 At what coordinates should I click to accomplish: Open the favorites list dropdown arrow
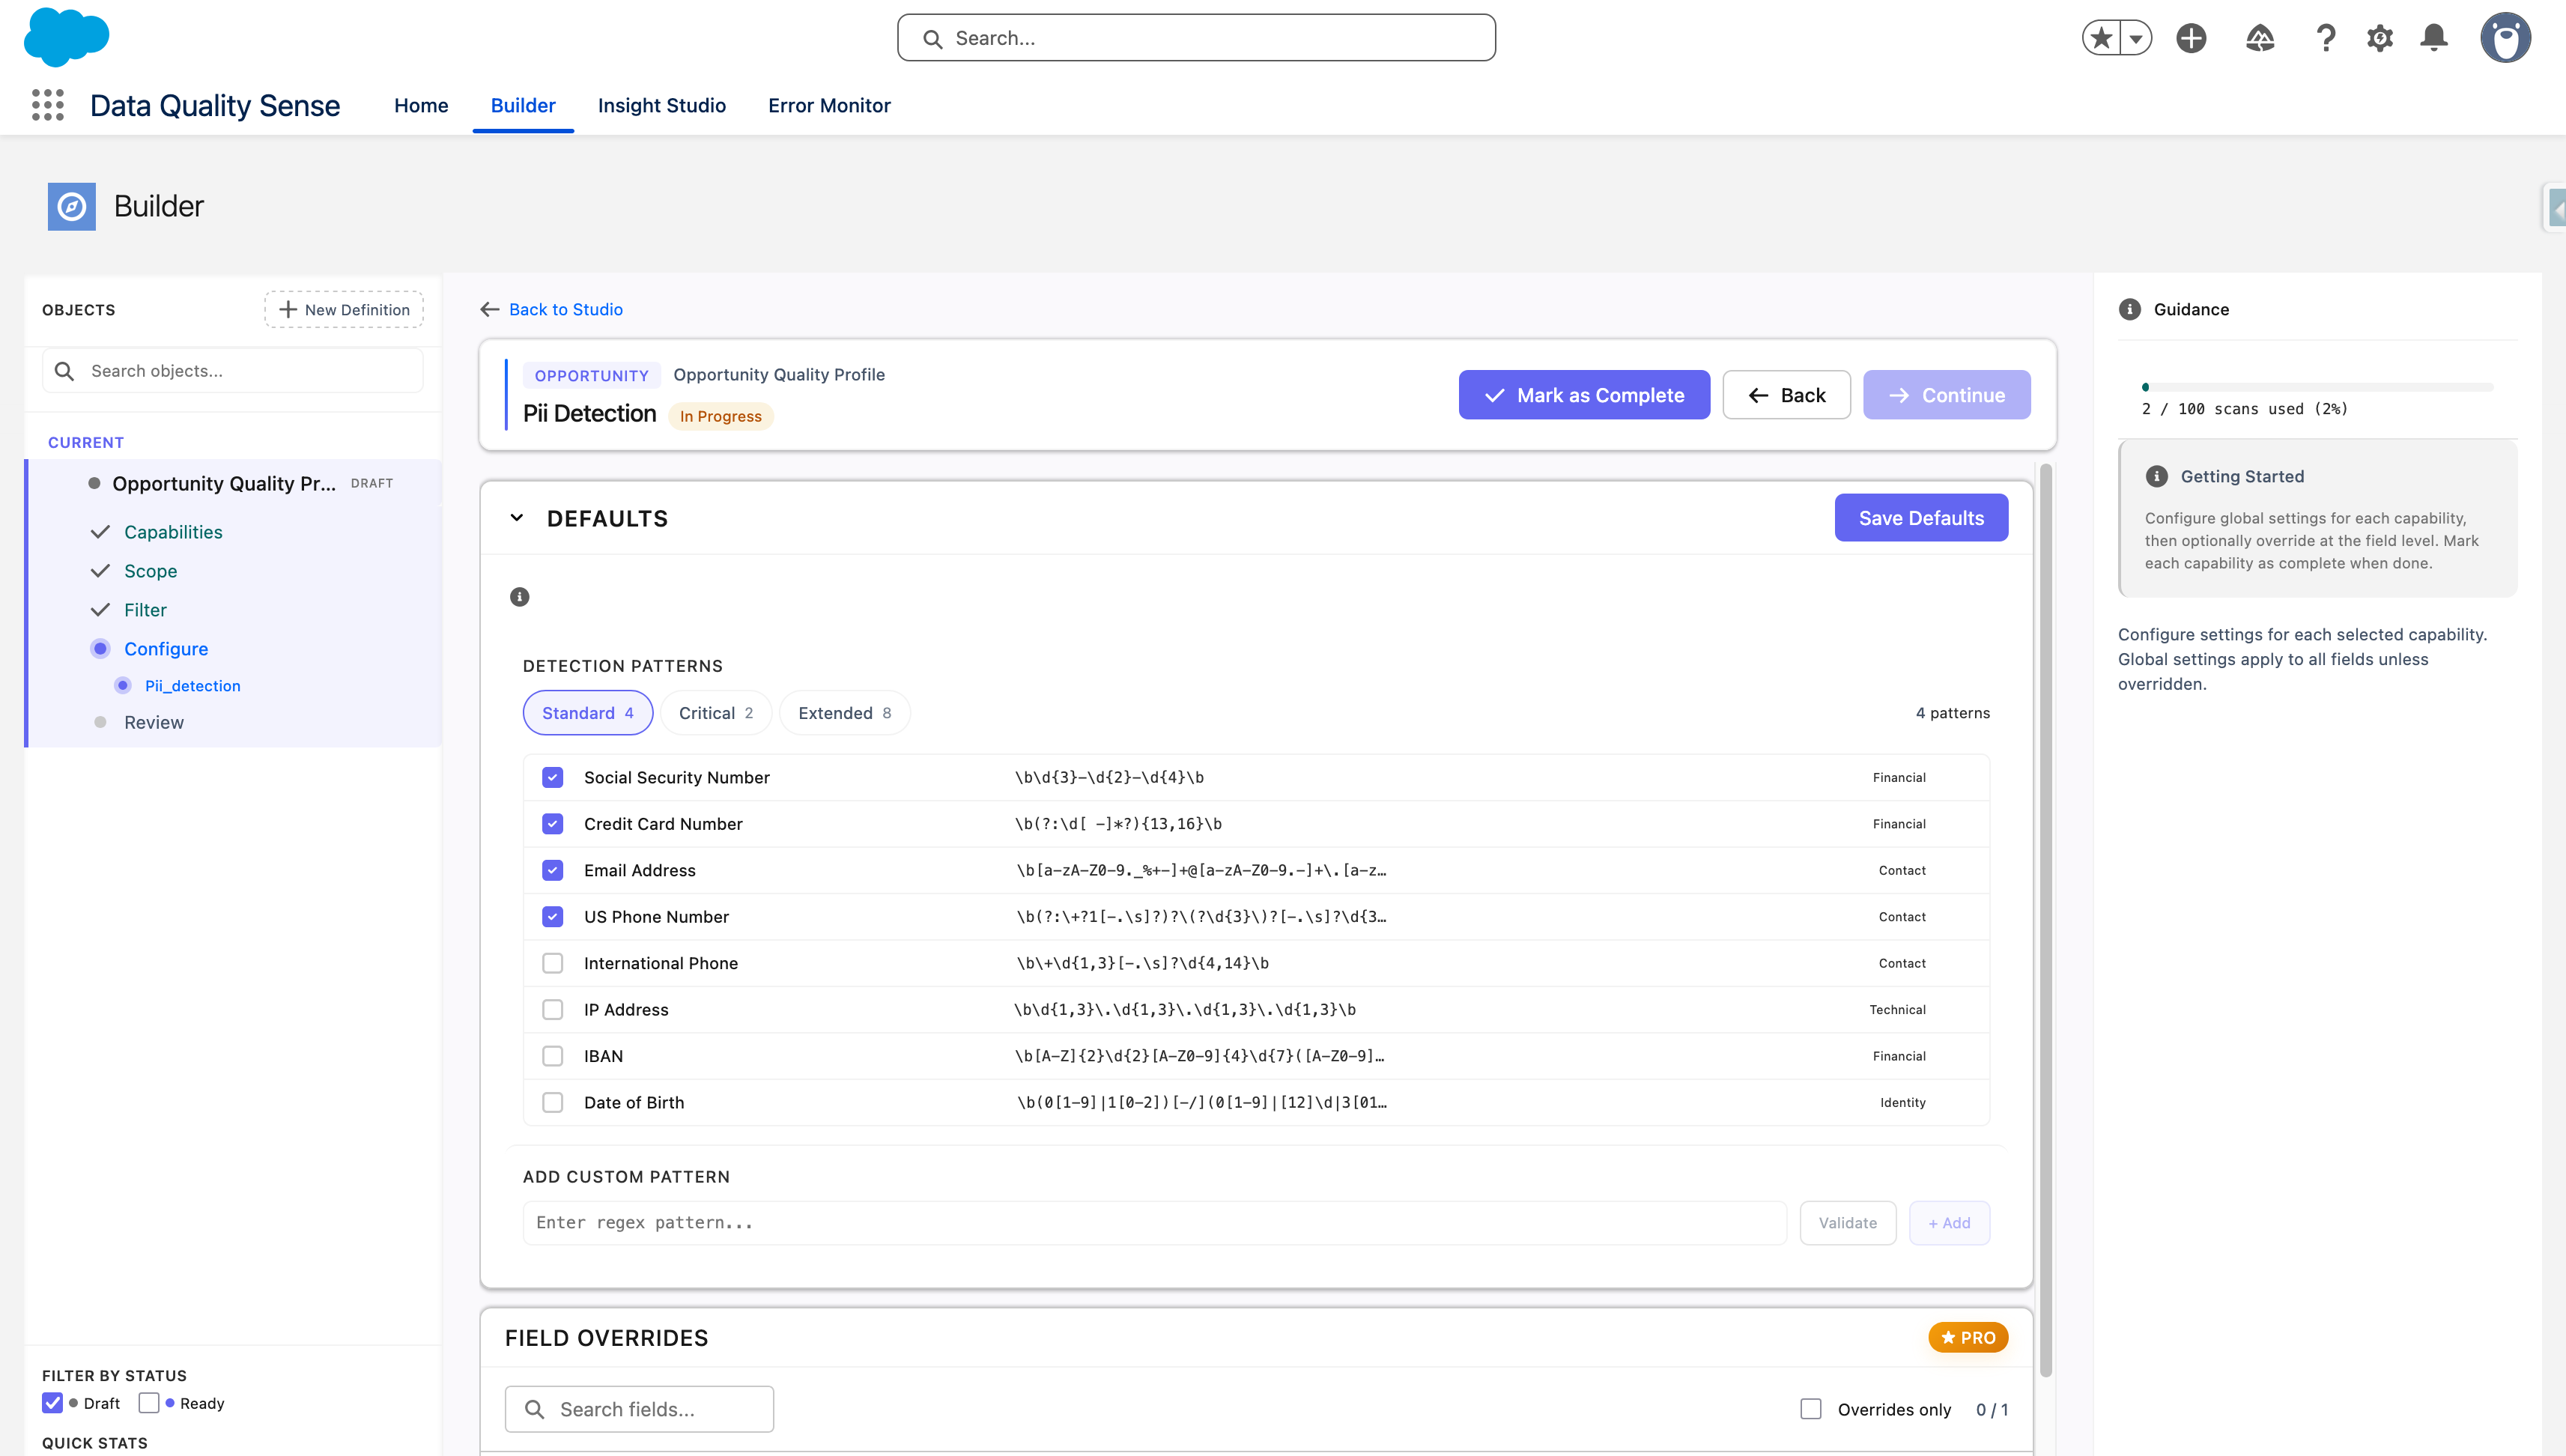point(2136,38)
